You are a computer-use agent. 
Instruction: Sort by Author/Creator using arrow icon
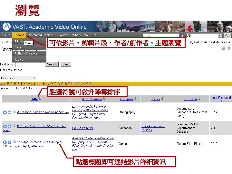click(104, 99)
